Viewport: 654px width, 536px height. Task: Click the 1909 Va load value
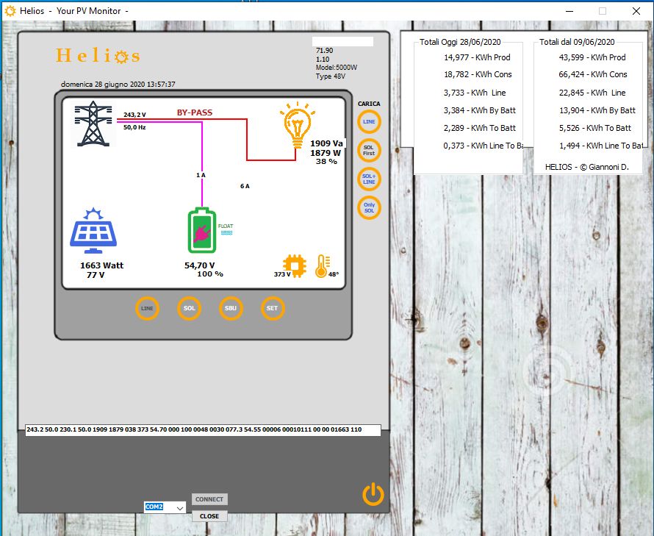pyautogui.click(x=326, y=143)
